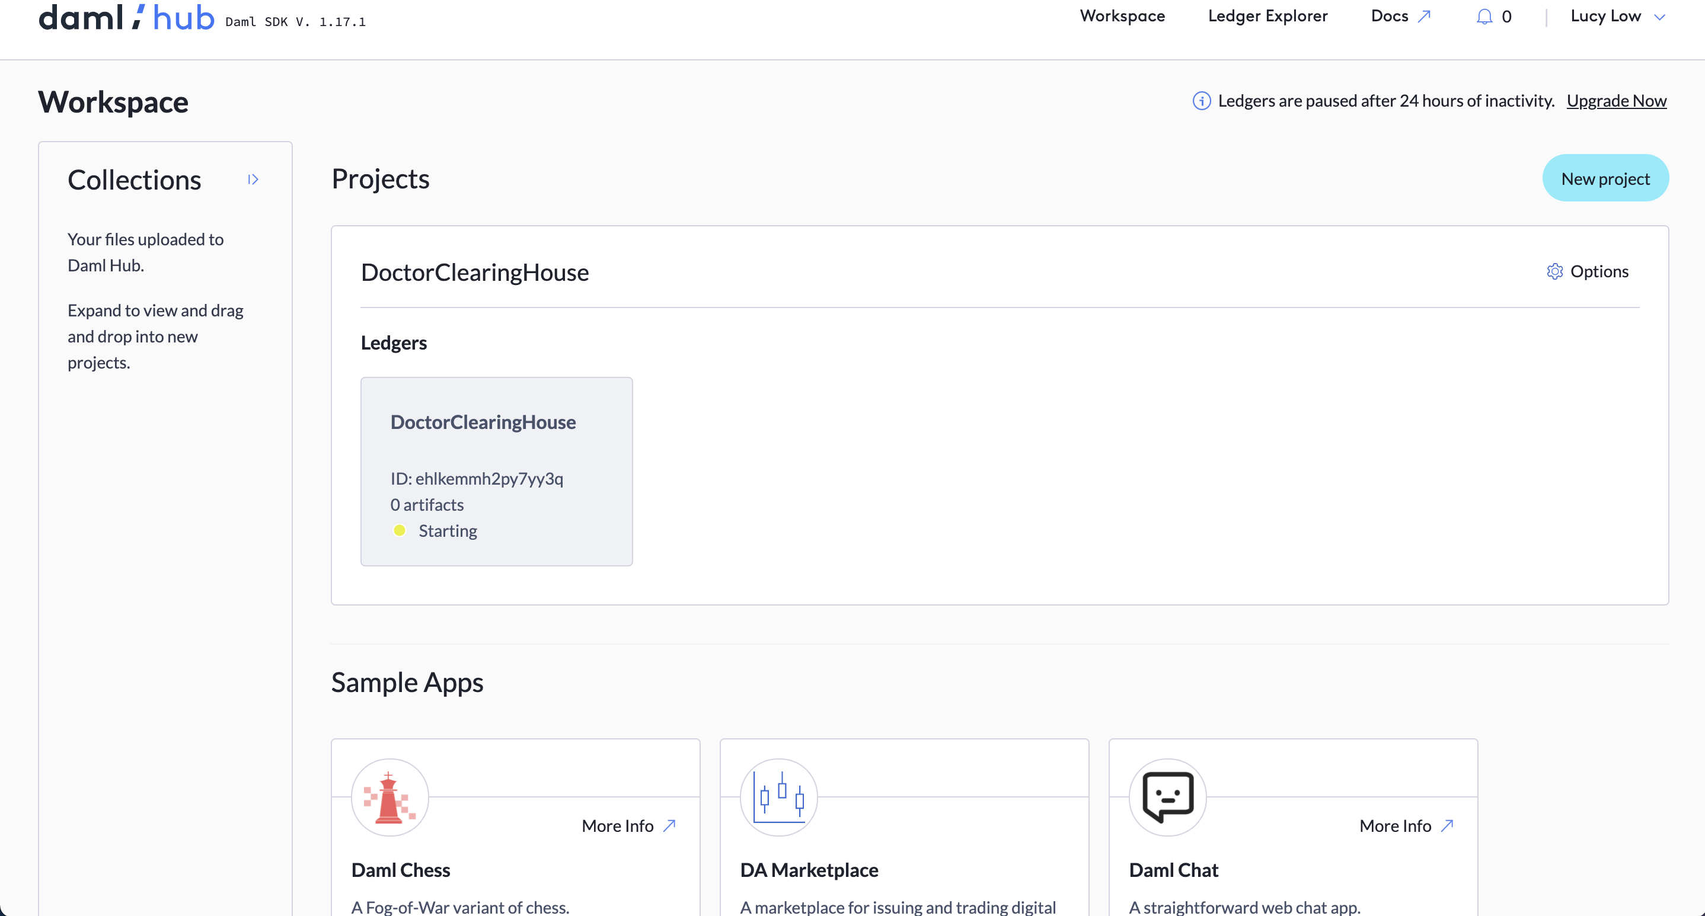
Task: Click the notification bell icon
Action: (x=1484, y=17)
